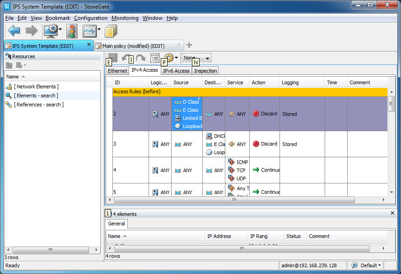Close the 4 elements panel
The image size is (401, 274).
coord(392,213)
